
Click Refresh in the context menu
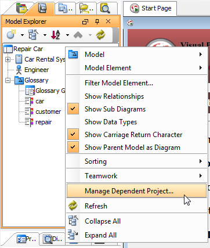pos(136,206)
